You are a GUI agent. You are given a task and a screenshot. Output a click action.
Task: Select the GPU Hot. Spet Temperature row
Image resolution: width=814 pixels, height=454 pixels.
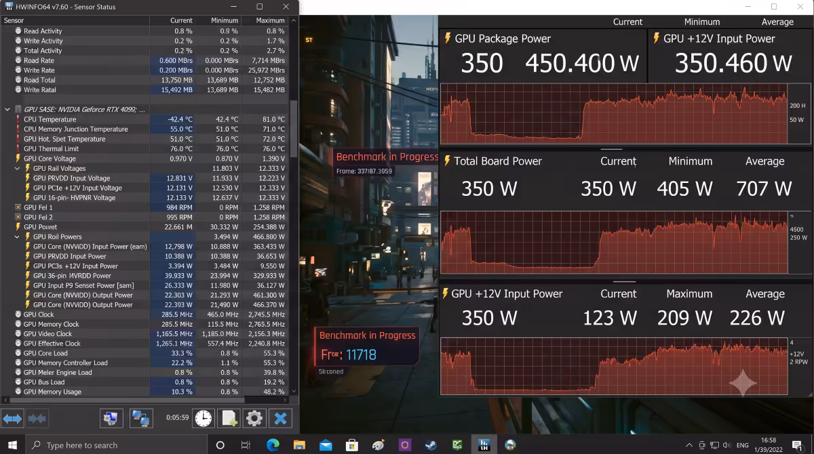point(144,139)
